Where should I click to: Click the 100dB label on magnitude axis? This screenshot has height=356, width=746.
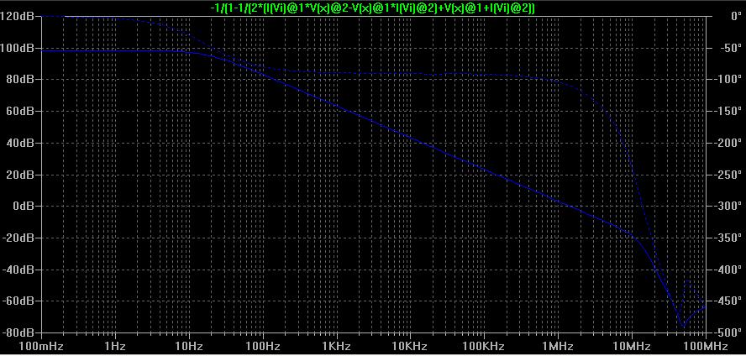tap(17, 48)
